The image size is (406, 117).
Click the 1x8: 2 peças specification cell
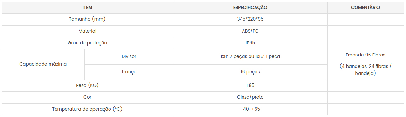pos(250,57)
